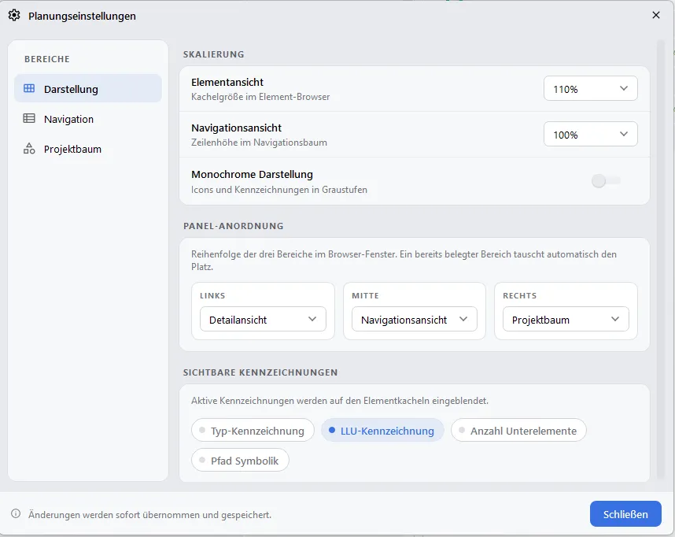Click the Bereiche sidebar heading
The height and width of the screenshot is (537, 675).
[47, 59]
